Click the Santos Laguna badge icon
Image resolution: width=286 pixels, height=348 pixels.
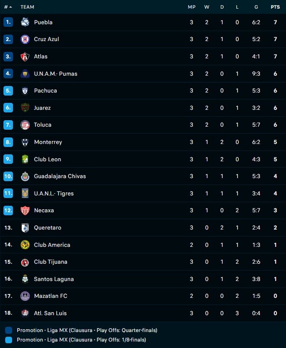[x=25, y=279]
